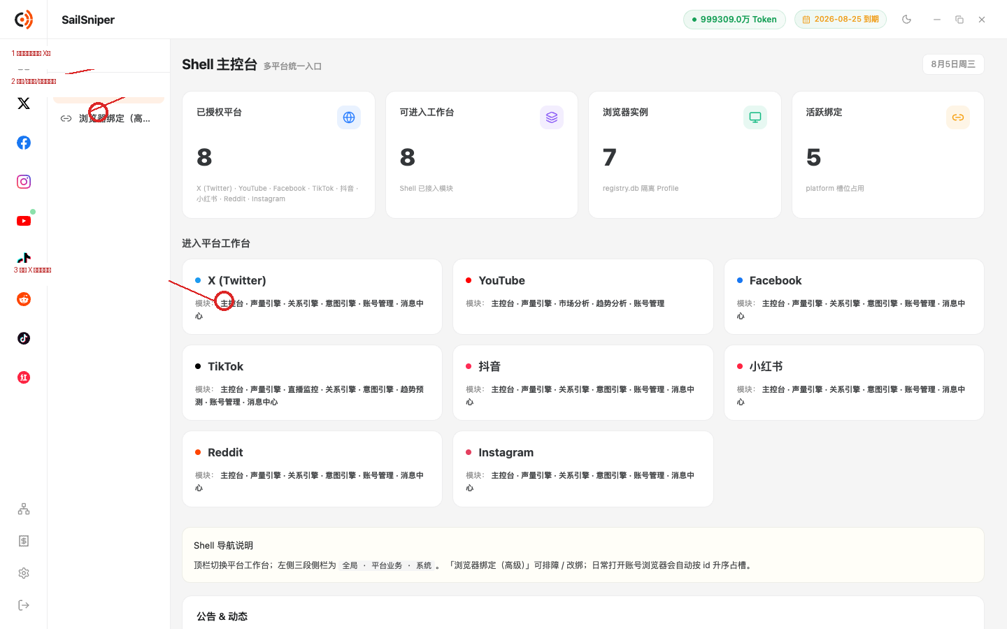Click the 'Shell 导航说明' heading
This screenshot has height=629, width=1007.
click(223, 545)
